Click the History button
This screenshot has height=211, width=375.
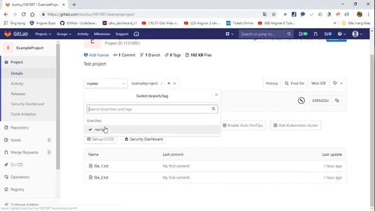click(272, 83)
